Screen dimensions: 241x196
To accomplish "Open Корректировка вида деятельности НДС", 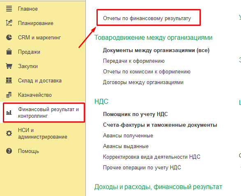I will 151,157.
